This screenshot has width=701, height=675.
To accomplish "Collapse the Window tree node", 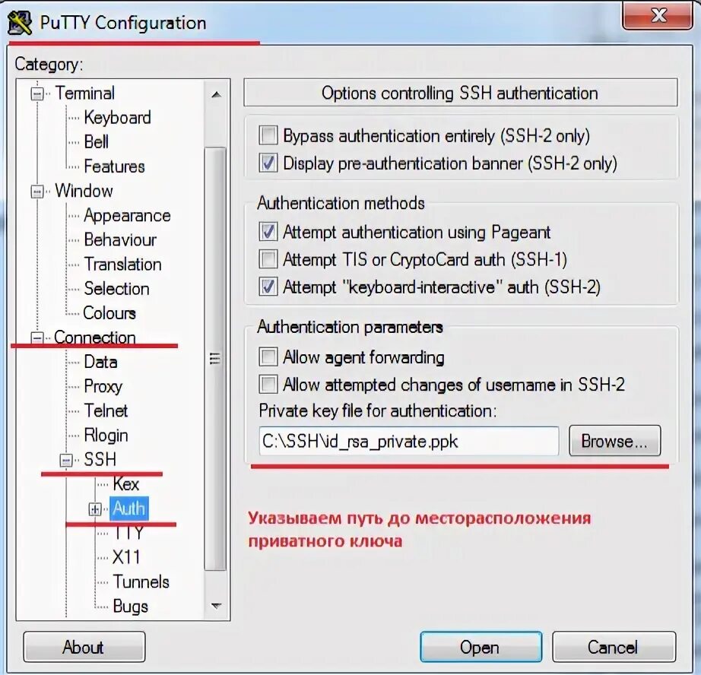I will point(37,192).
